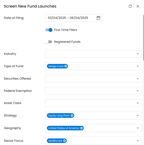This screenshot has width=144, height=145.
Task: Click the Strategy dropdown arrow
Action: [138, 116]
